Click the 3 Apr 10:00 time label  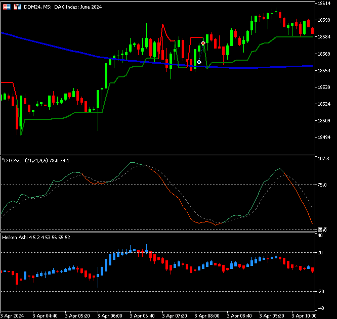point(304,316)
